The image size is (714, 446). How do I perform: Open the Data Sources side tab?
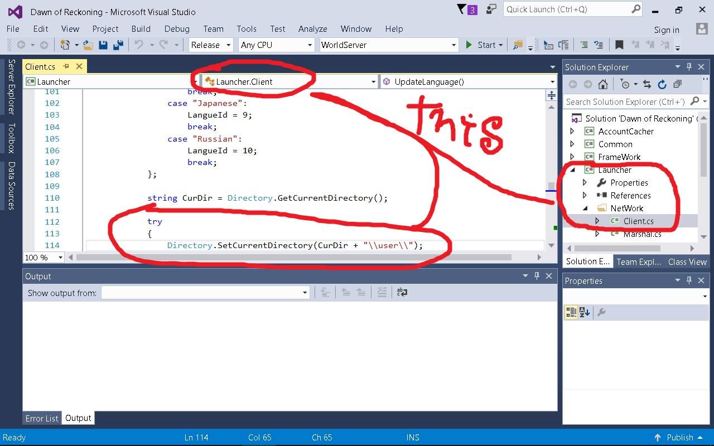coord(11,186)
